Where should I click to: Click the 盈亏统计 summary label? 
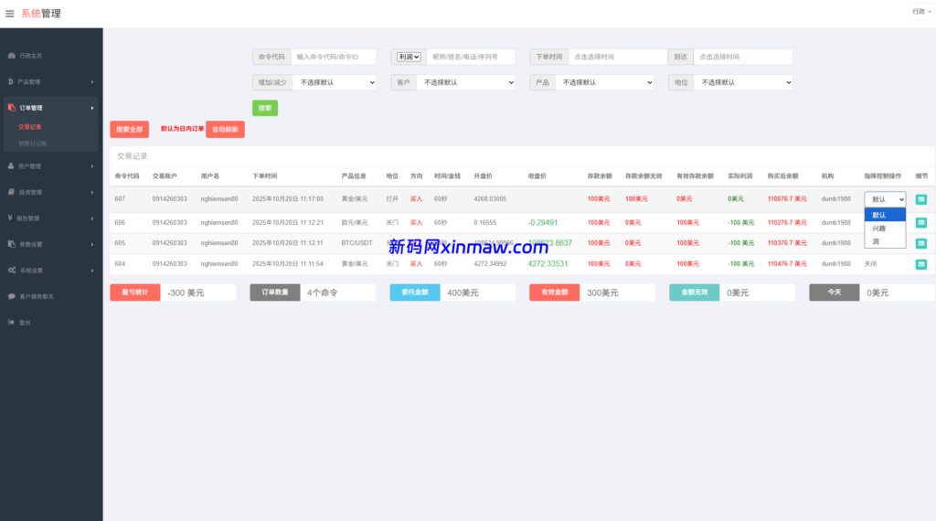[x=135, y=292]
